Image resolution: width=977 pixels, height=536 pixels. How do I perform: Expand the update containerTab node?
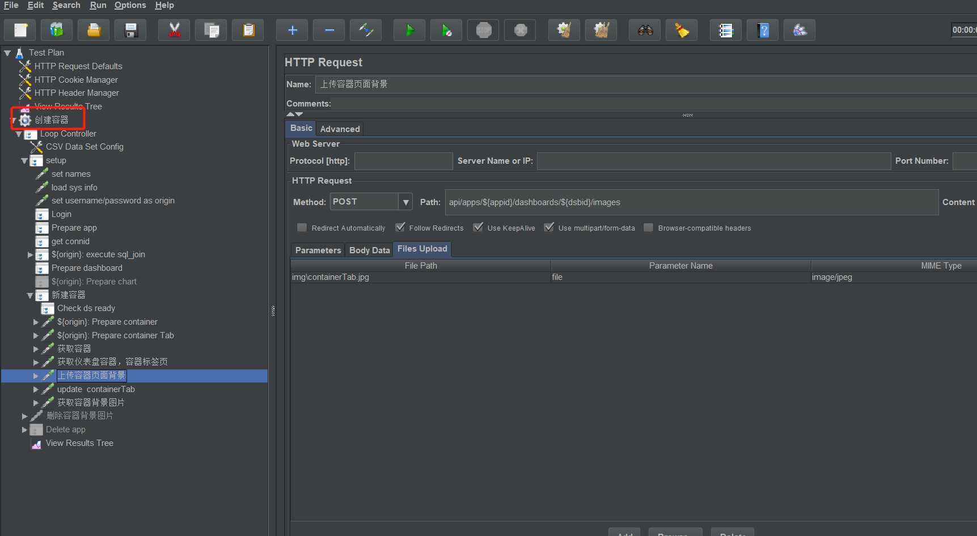tap(36, 390)
